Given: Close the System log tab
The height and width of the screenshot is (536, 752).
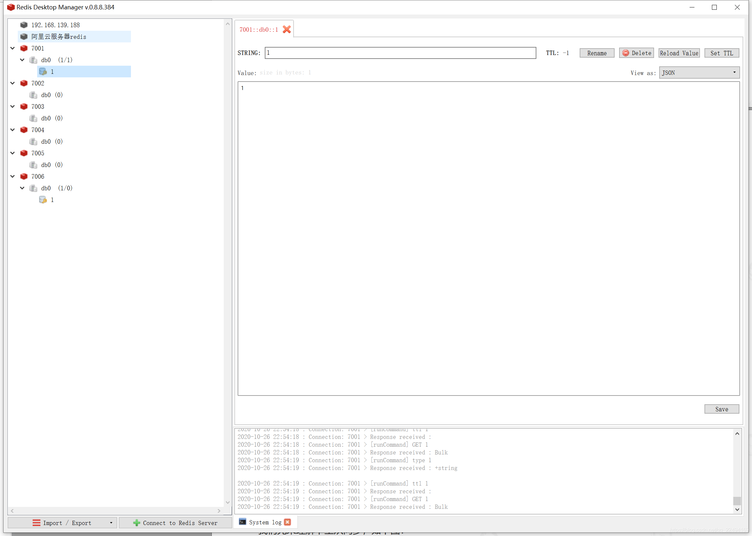Looking at the screenshot, I should (287, 522).
